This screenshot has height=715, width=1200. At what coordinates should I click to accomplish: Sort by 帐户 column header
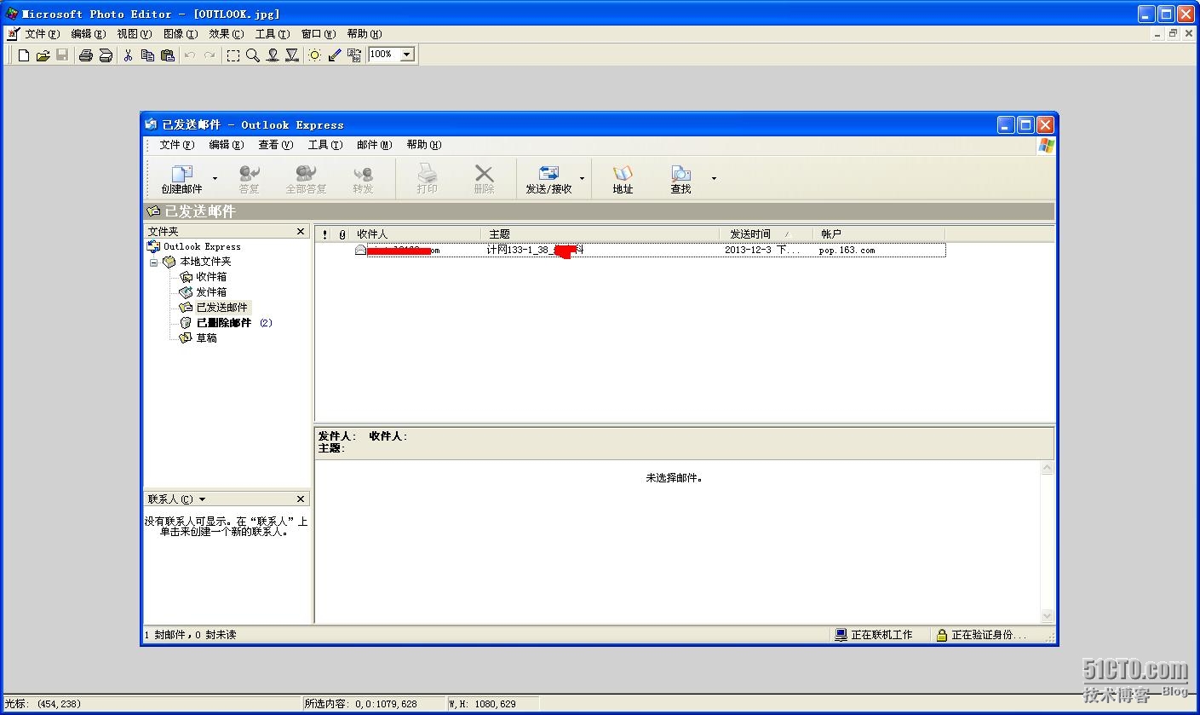[879, 234]
